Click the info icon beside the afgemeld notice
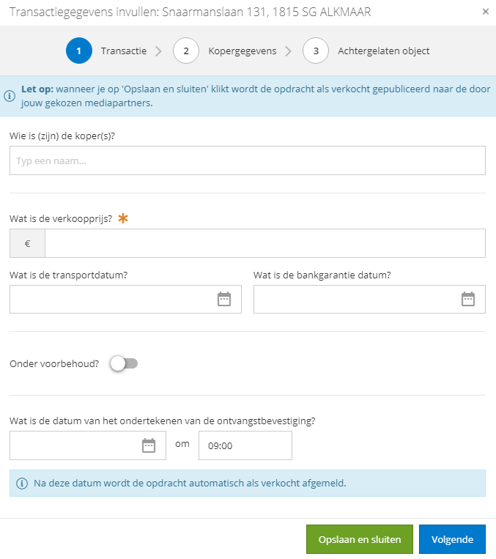496x559 pixels. coord(22,484)
